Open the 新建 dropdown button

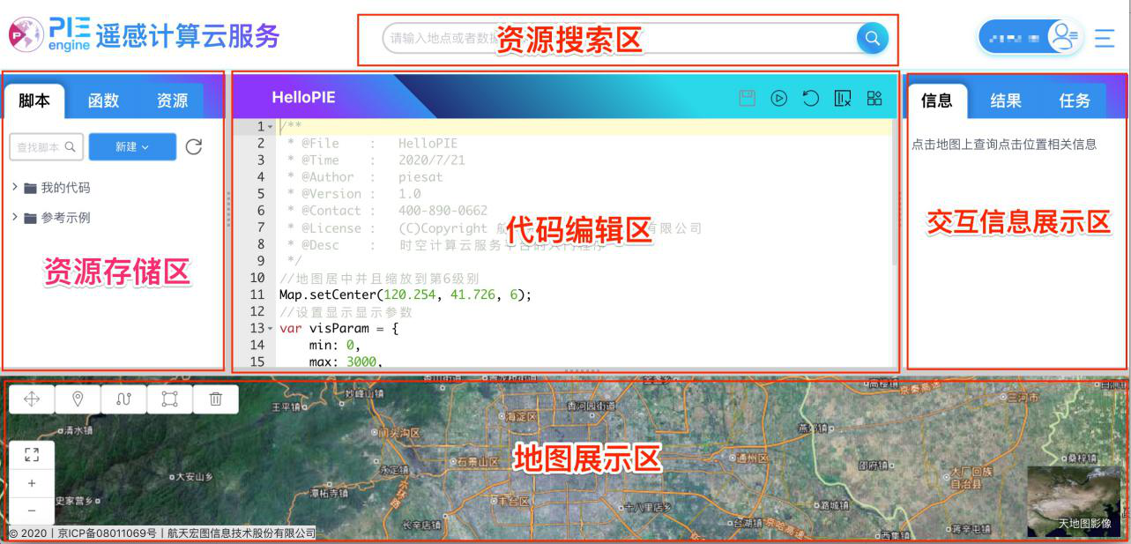[132, 147]
